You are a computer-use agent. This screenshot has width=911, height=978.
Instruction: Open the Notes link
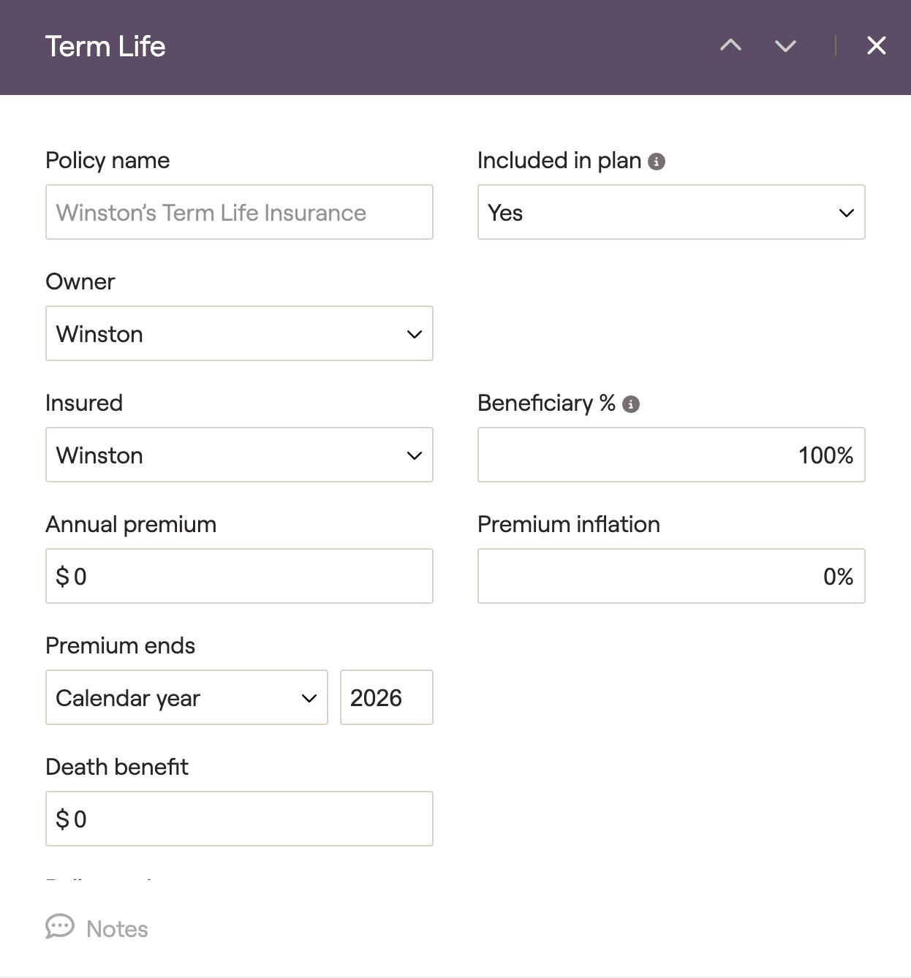(117, 929)
